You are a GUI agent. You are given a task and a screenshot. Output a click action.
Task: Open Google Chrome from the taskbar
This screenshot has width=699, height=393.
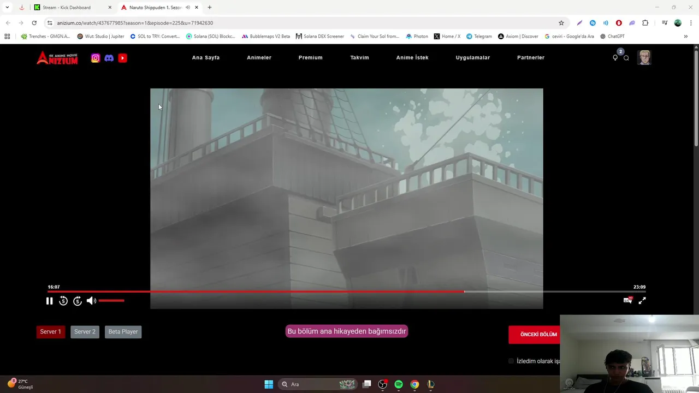coord(414,384)
